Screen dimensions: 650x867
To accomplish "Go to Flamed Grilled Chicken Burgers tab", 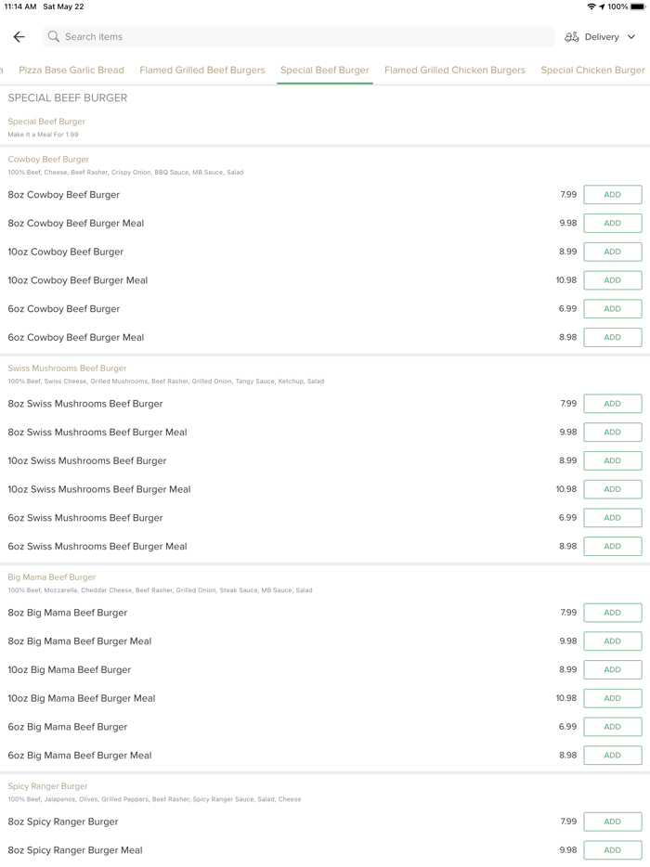I will click(x=455, y=70).
